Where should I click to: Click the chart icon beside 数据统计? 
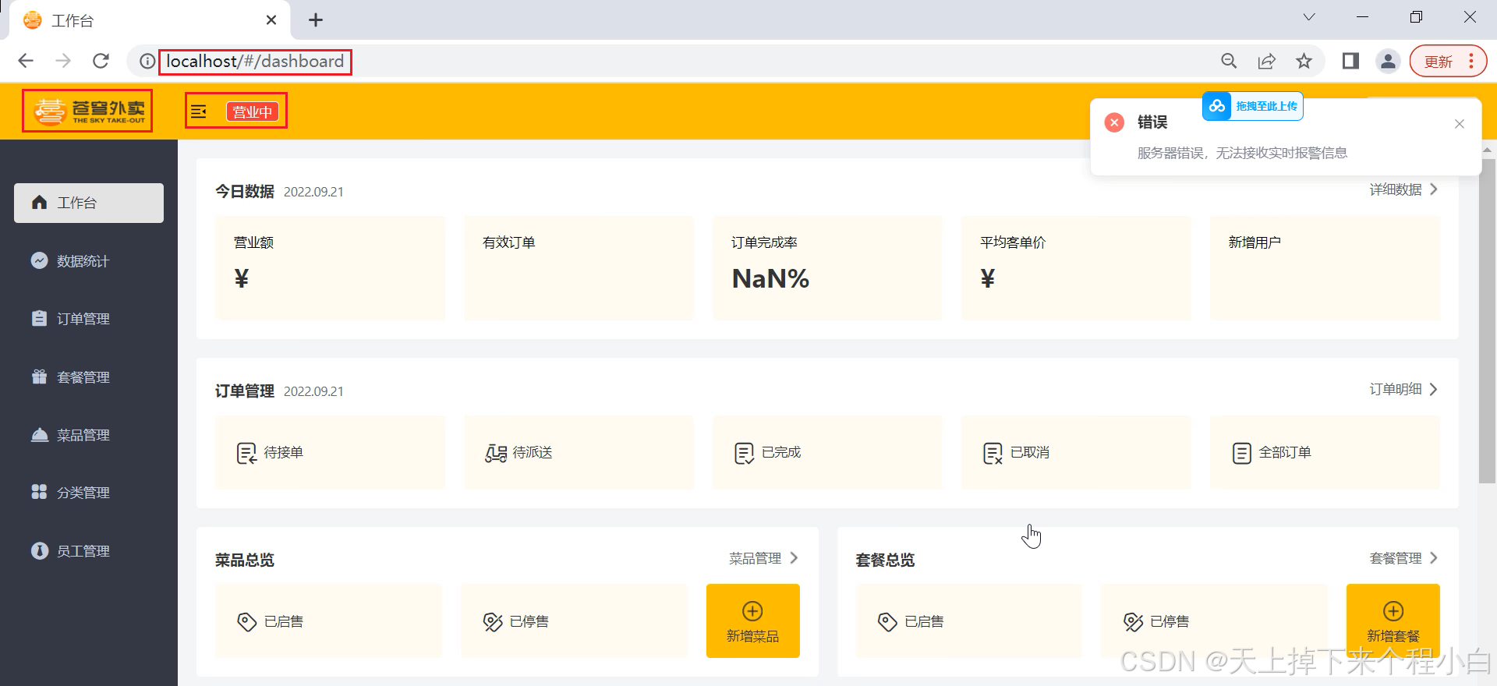tap(39, 260)
